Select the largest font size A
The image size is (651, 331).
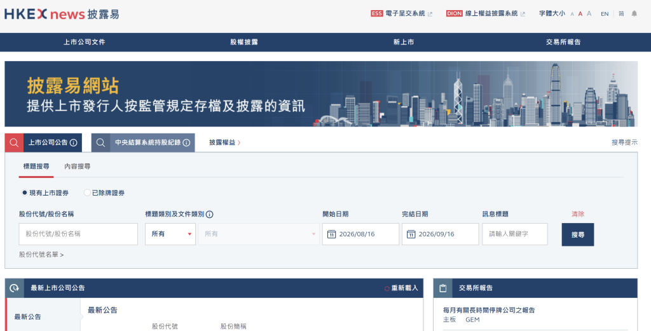click(589, 14)
